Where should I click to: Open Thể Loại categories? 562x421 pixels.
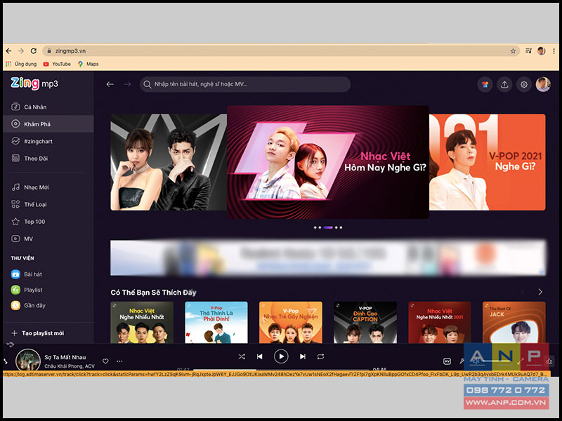click(48, 204)
